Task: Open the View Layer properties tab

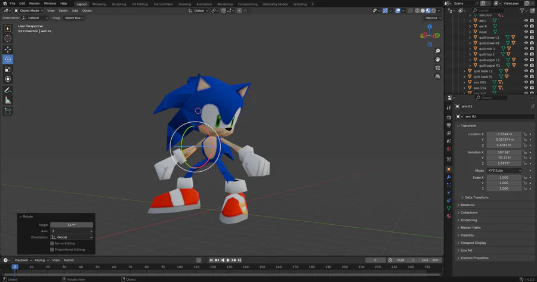Action: 449,133
